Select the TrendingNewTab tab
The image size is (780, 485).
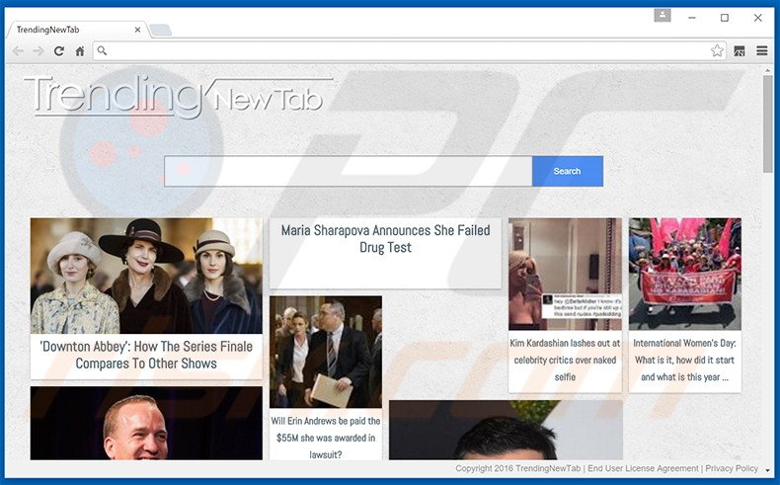pos(75,30)
